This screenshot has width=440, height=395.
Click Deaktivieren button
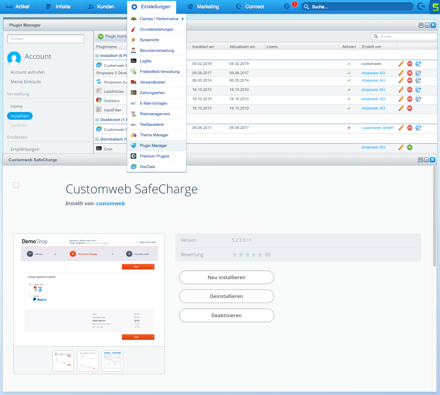tap(226, 316)
